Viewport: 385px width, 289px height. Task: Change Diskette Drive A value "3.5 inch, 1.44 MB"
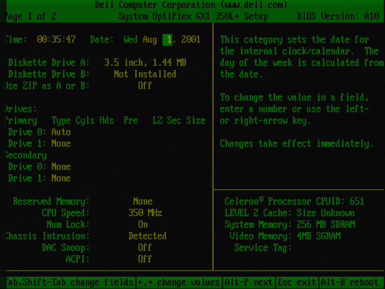tap(145, 63)
